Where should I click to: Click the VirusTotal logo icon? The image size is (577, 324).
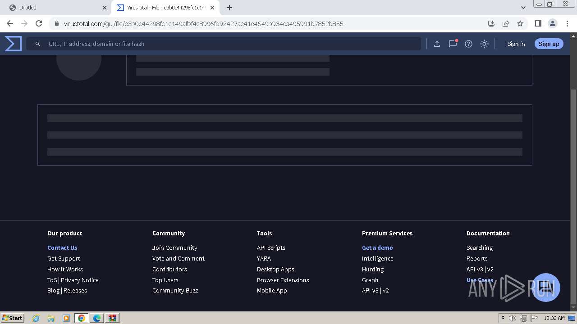coord(13,44)
